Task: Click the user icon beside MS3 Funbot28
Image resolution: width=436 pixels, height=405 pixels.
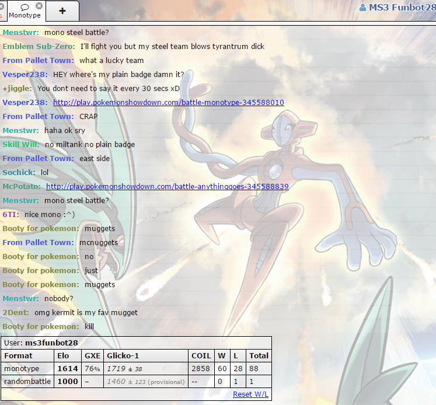Action: coord(362,7)
